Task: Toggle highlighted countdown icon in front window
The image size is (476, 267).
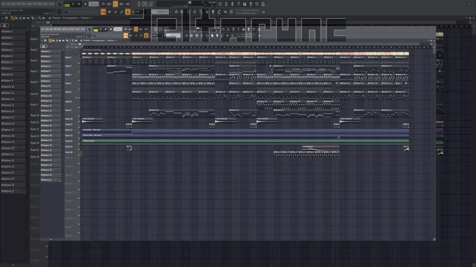Action: [x=136, y=29]
